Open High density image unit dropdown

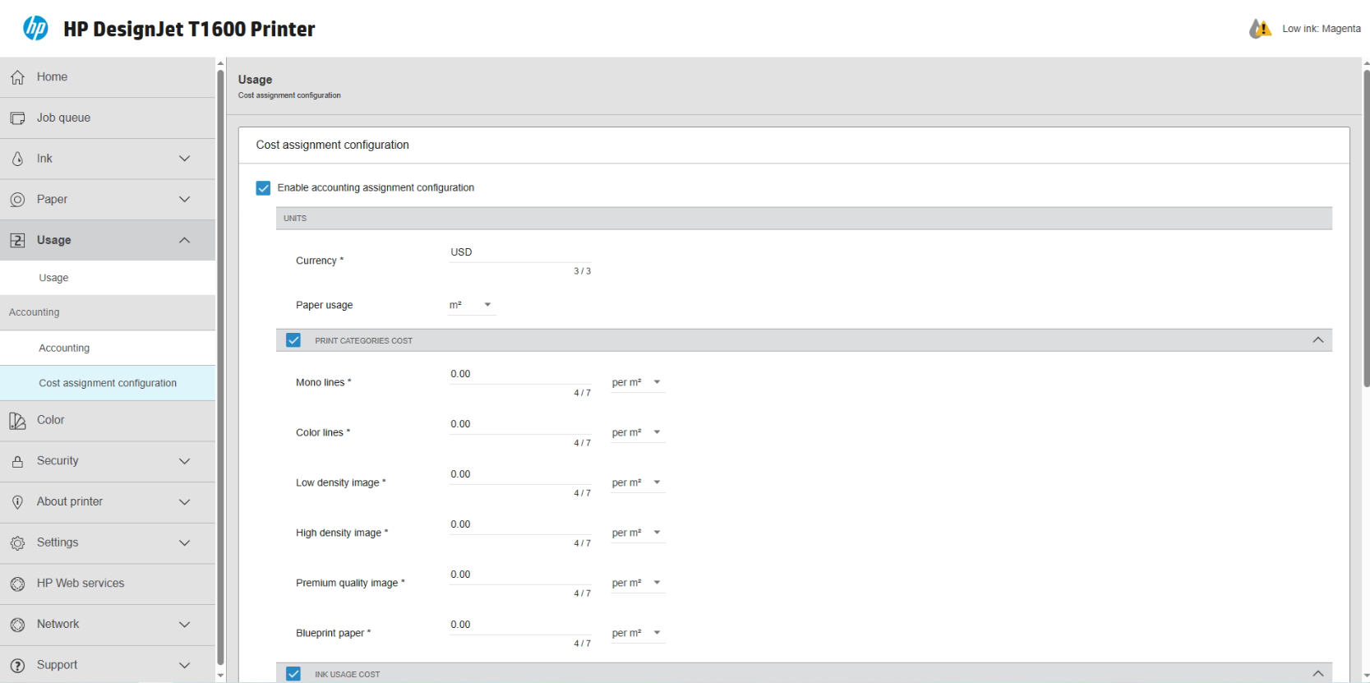tap(638, 533)
